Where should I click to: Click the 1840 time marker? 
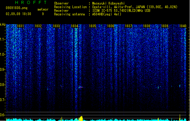click(x=183, y=26)
